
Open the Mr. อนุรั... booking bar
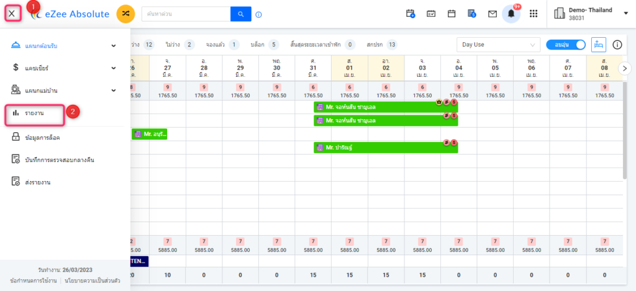tap(149, 134)
